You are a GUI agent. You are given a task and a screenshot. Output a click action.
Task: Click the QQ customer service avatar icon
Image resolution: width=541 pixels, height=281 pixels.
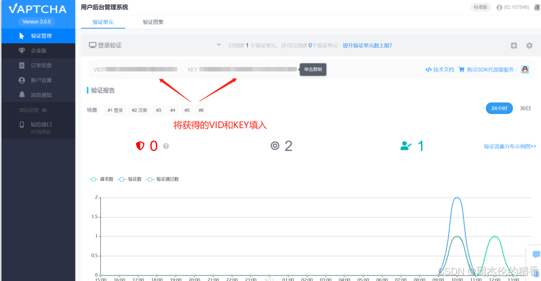point(525,69)
